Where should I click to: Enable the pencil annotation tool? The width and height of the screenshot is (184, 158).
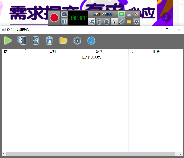click(x=122, y=22)
